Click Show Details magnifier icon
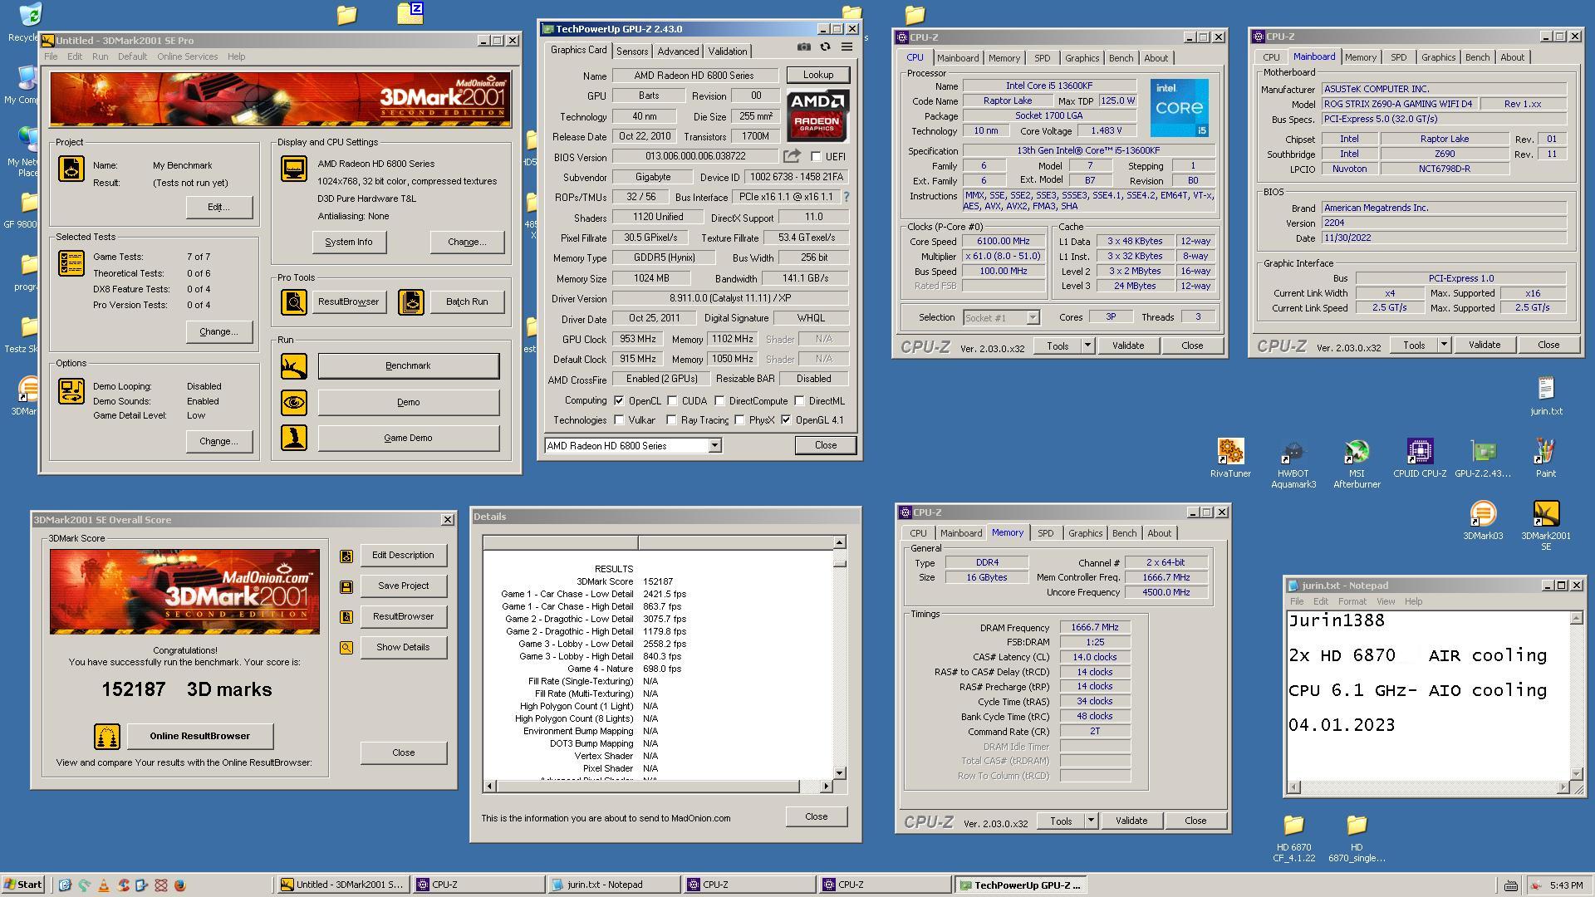The width and height of the screenshot is (1595, 897). [346, 648]
